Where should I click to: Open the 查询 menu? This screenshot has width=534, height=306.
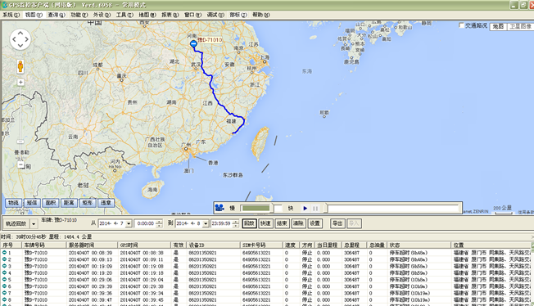57,15
